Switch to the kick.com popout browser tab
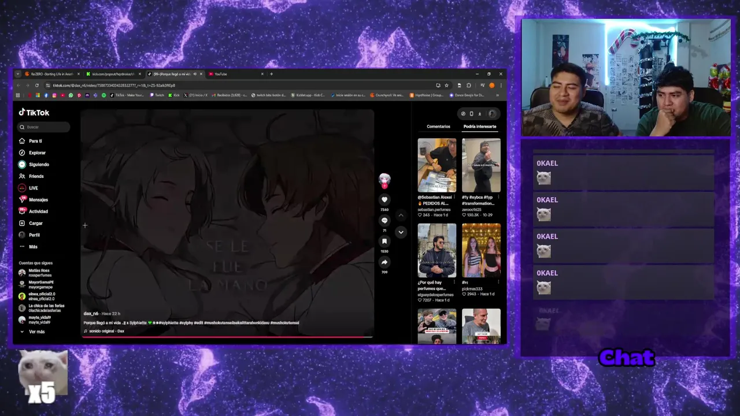Viewport: 740px width, 416px height. 113,74
